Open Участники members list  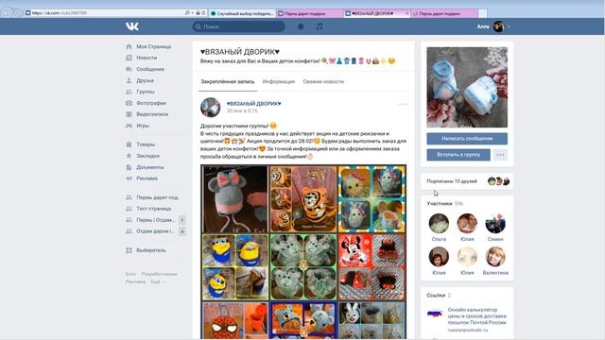(x=440, y=203)
